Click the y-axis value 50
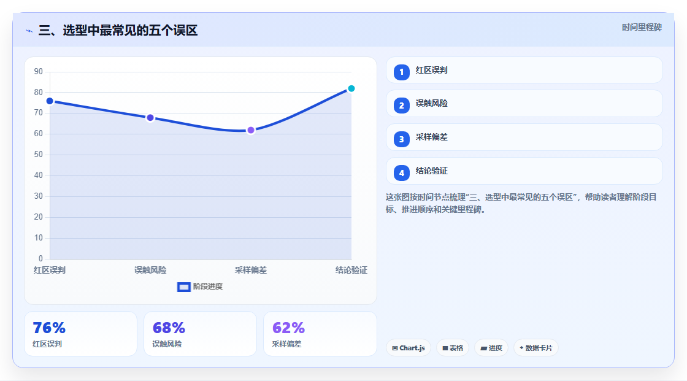This screenshot has width=687, height=381. [39, 155]
